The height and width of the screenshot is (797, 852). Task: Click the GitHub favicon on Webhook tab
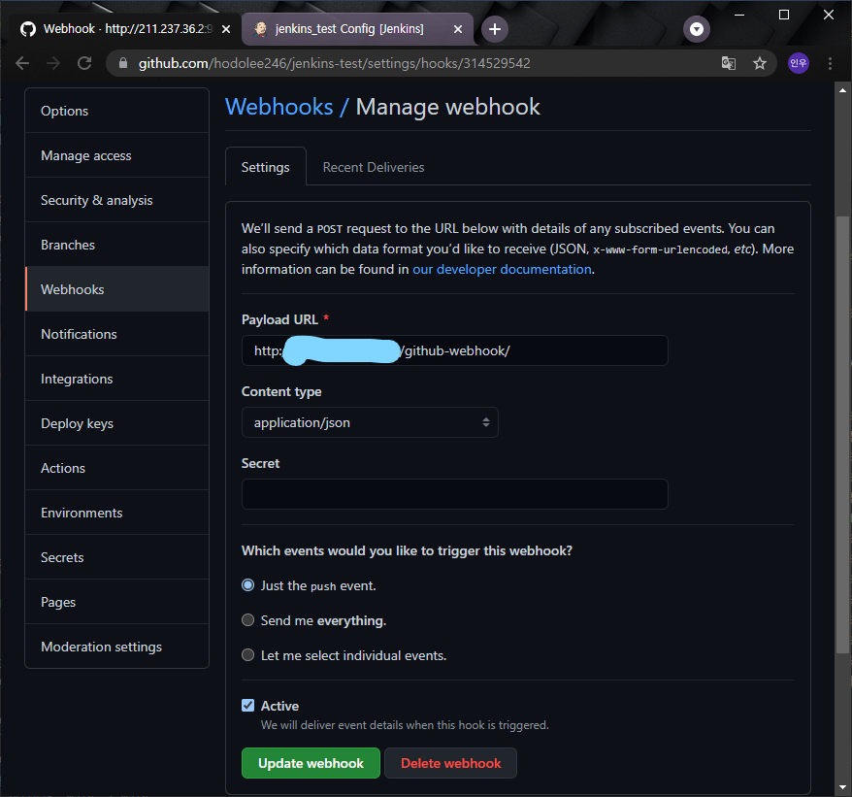pyautogui.click(x=28, y=29)
